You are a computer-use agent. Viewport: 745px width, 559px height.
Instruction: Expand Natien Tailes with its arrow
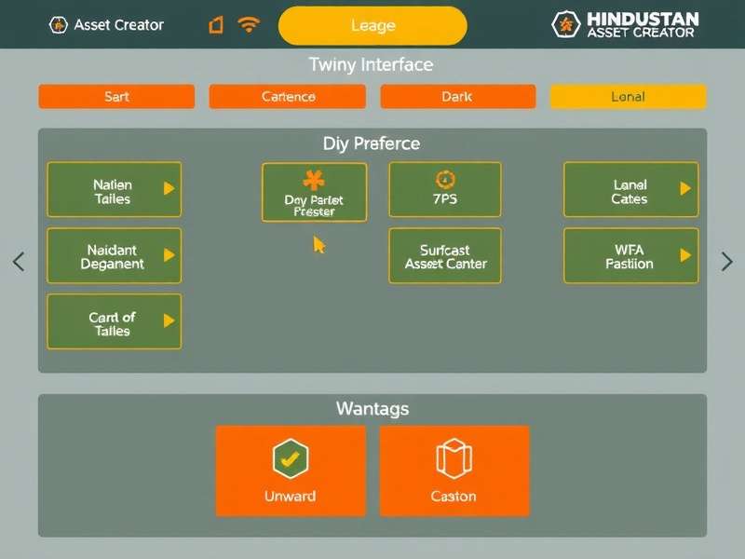click(x=169, y=190)
